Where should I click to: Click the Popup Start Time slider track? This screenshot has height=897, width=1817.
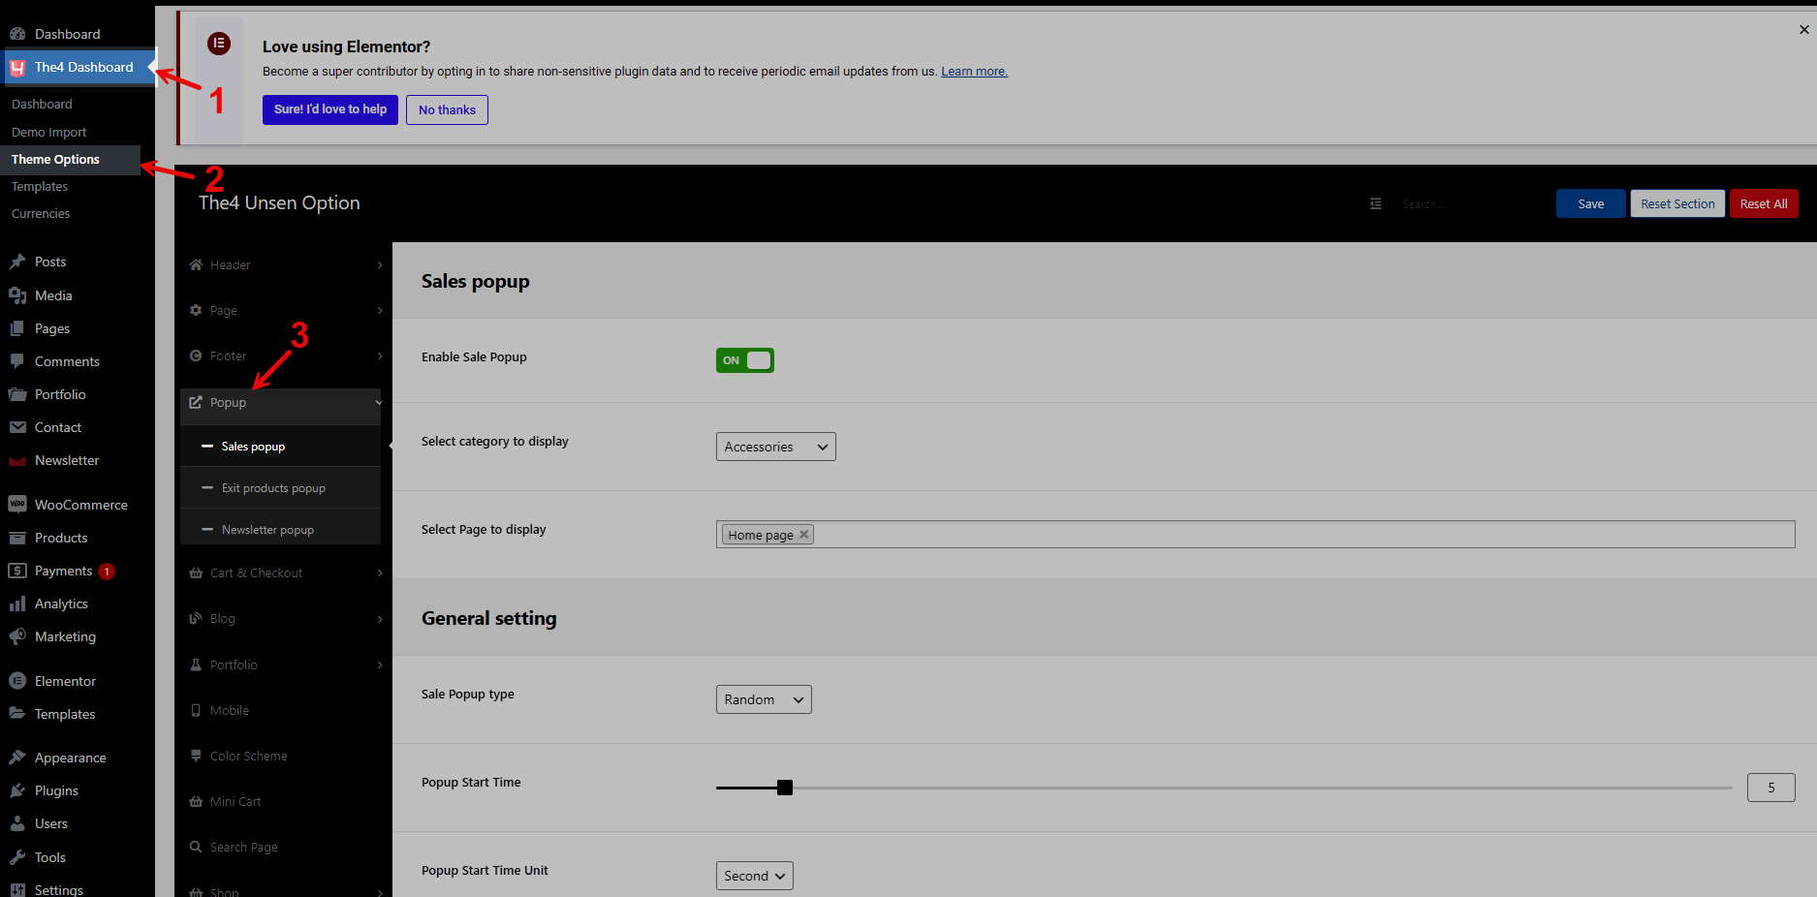1224,788
